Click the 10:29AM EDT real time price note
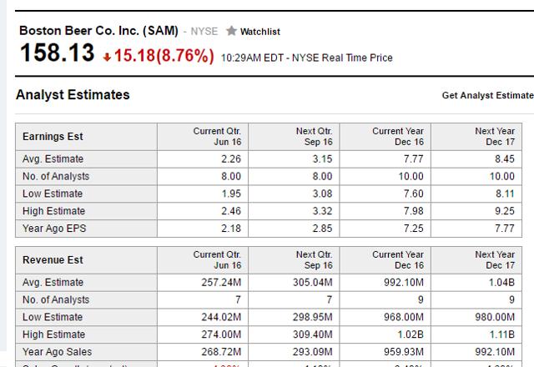The image size is (534, 367). pos(306,58)
